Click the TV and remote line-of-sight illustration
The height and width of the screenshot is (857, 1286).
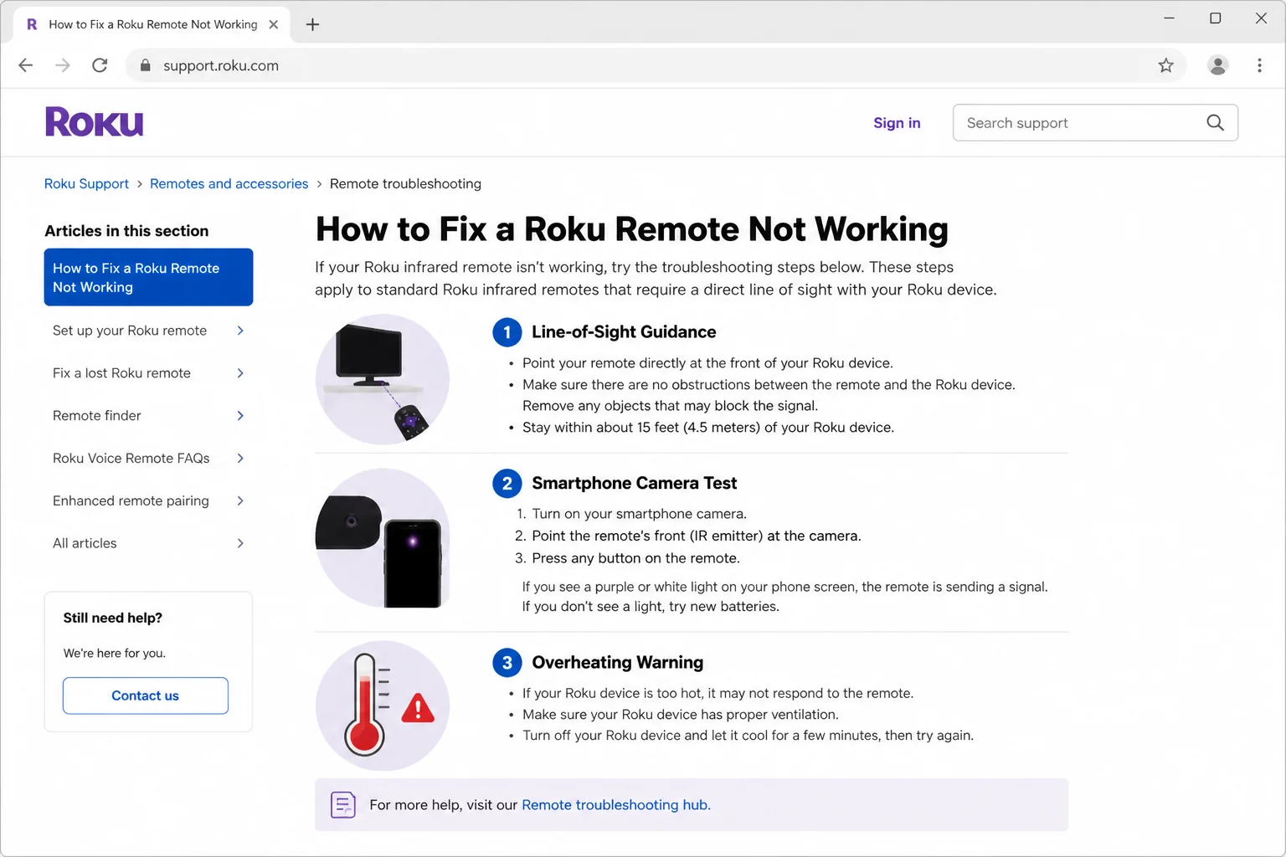pos(382,379)
